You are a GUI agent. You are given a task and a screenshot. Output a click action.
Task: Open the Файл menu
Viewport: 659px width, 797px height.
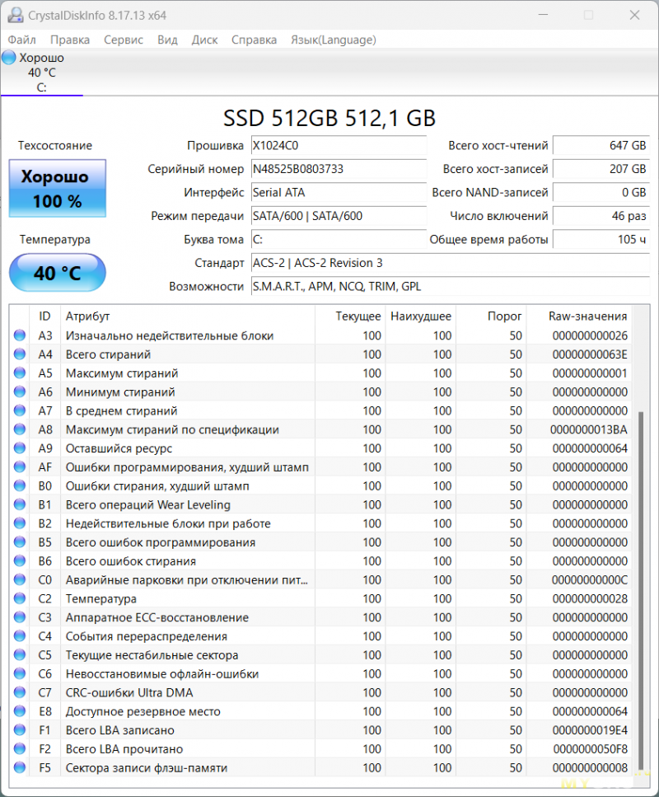point(22,40)
